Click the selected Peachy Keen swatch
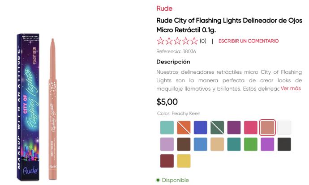Image resolution: width=309 pixels, height=185 pixels. (267, 128)
